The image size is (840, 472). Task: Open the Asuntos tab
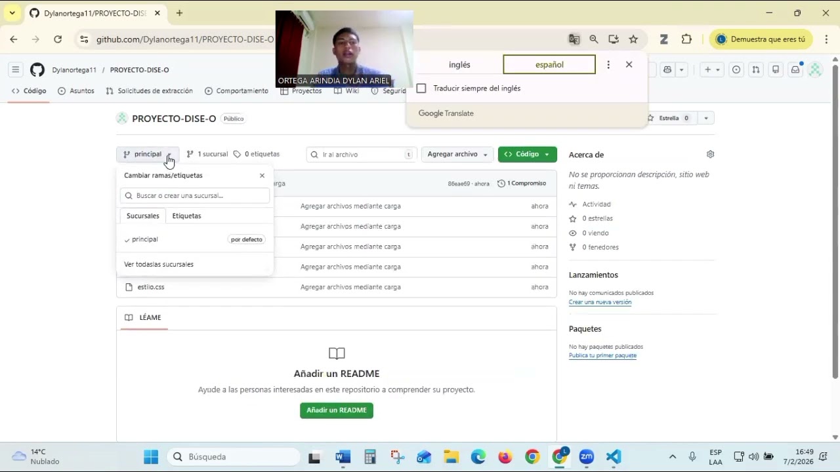click(76, 91)
